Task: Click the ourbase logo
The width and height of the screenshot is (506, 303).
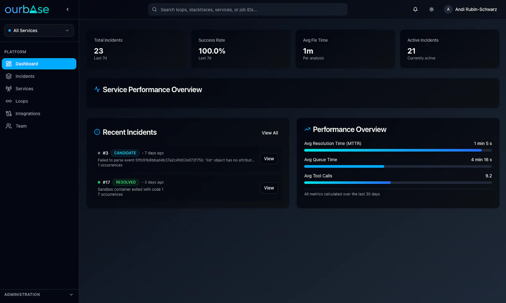Action: [x=27, y=9]
